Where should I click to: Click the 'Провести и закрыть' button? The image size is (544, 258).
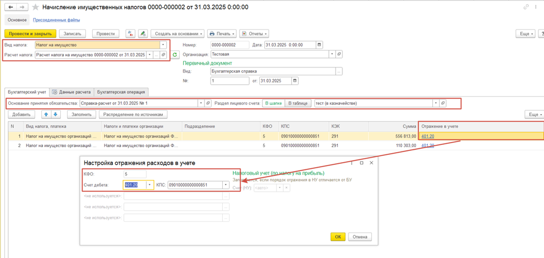(30, 33)
